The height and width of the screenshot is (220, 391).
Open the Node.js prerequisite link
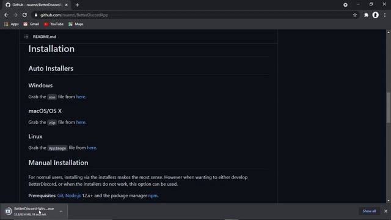coord(73,196)
